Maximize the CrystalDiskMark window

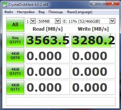(102, 4)
